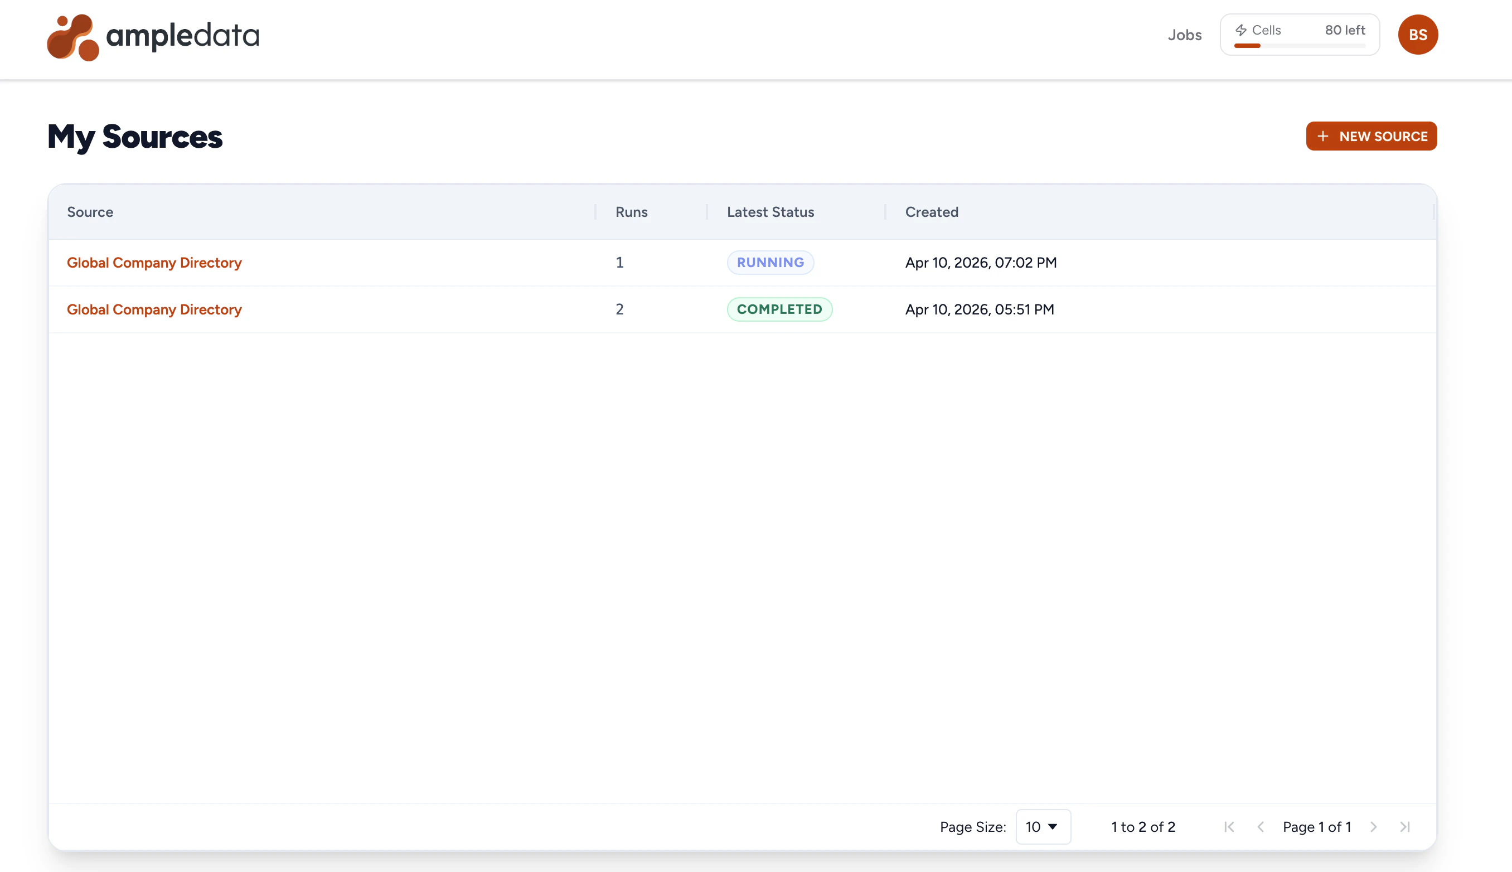This screenshot has height=872, width=1512.
Task: Click the plus icon on New Source
Action: (1323, 136)
